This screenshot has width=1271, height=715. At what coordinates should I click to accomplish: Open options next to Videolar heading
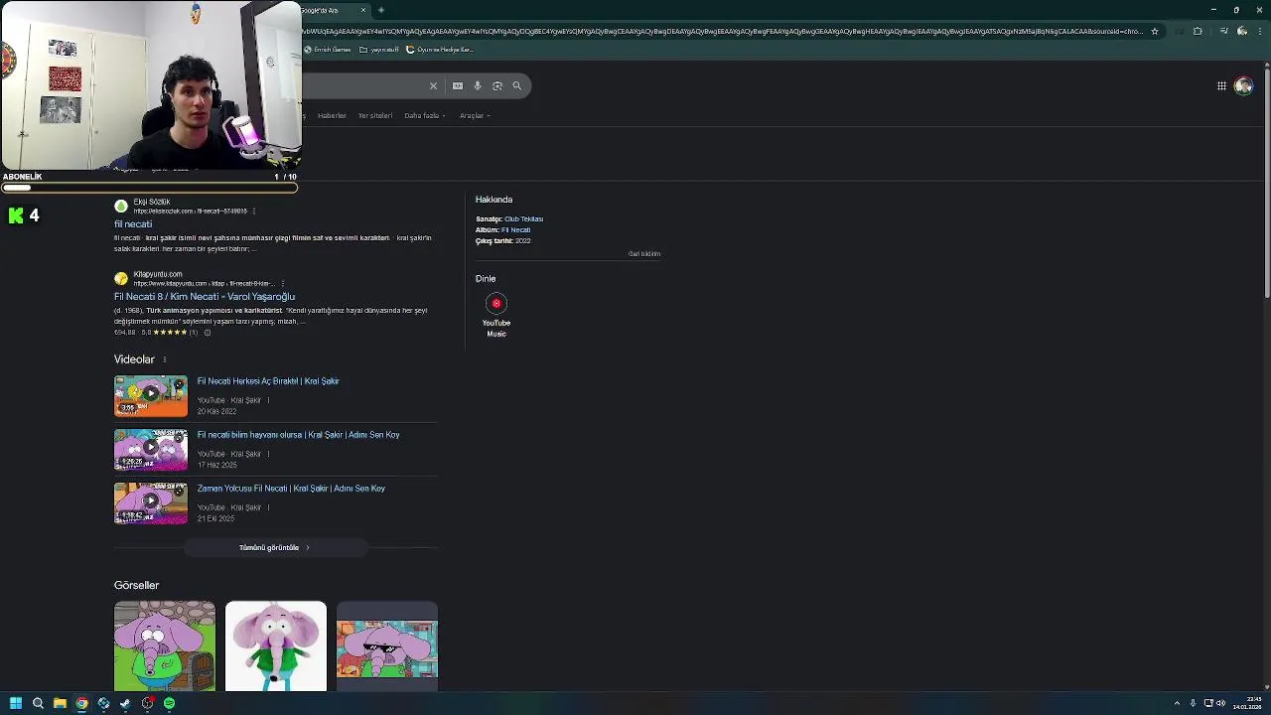tap(165, 359)
